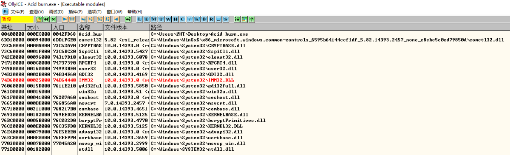Select the win32u module name
510x155 pixels.
point(88,91)
